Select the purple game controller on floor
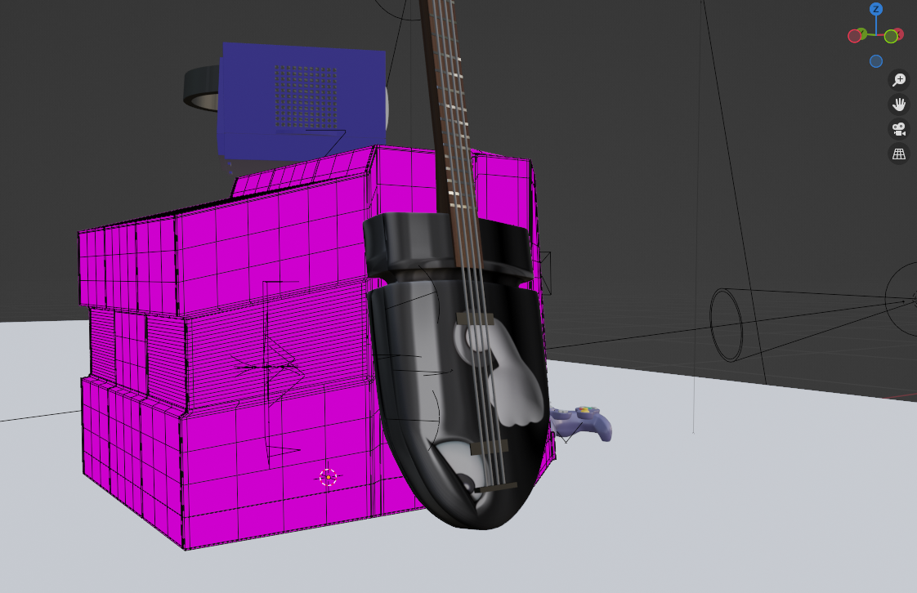 [582, 422]
